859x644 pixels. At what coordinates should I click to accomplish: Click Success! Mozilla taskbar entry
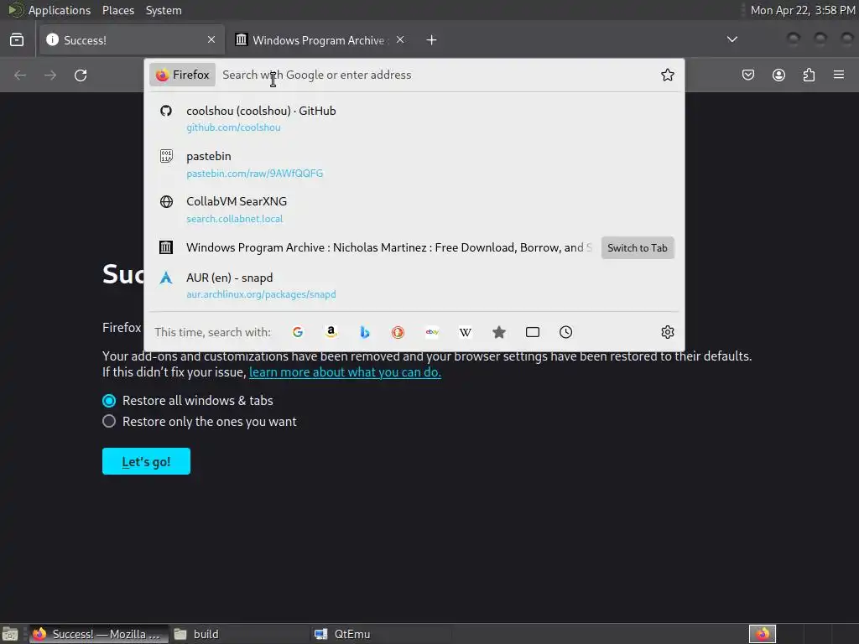tap(99, 634)
